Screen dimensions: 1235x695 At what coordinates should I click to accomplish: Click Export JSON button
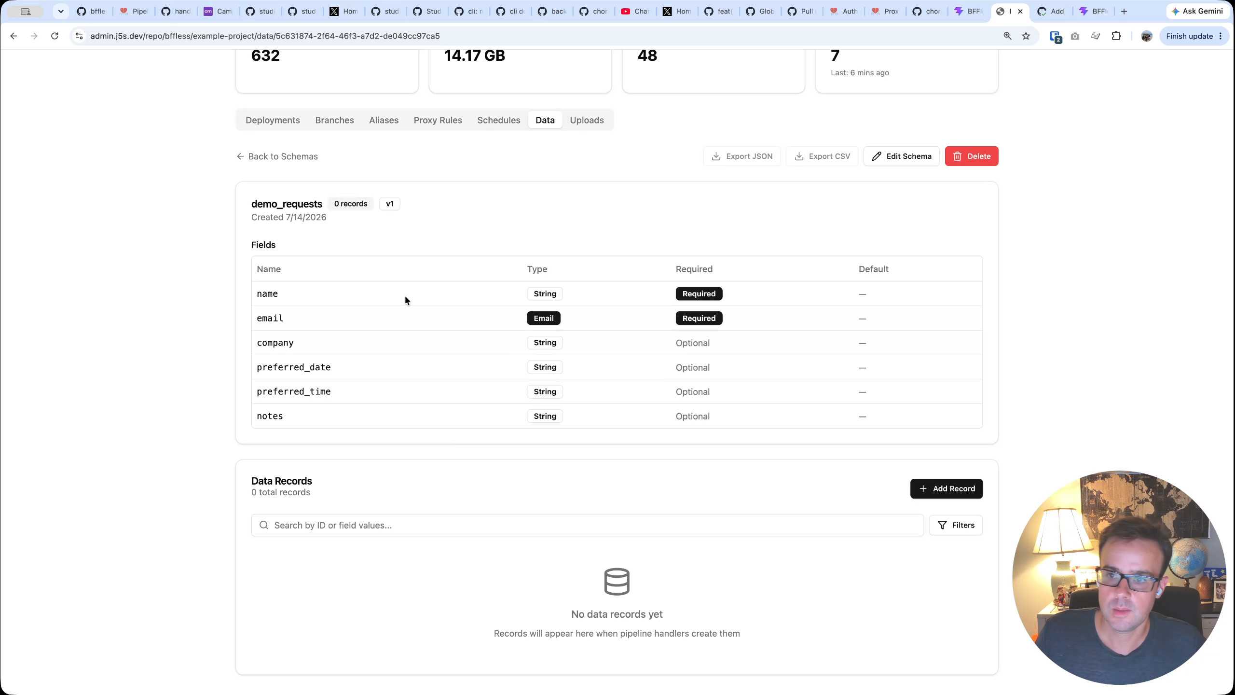pyautogui.click(x=742, y=156)
